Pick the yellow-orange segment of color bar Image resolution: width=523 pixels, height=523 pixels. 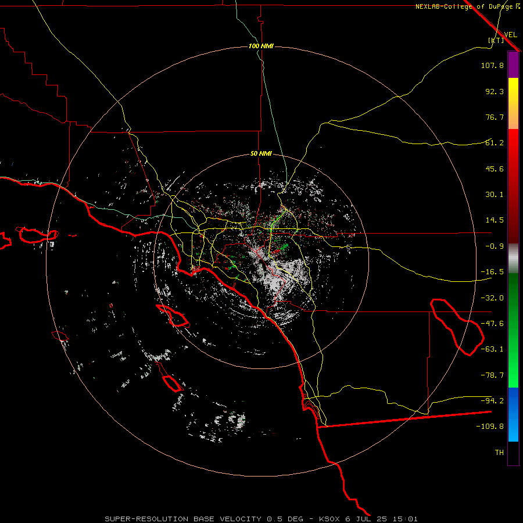pyautogui.click(x=513, y=103)
